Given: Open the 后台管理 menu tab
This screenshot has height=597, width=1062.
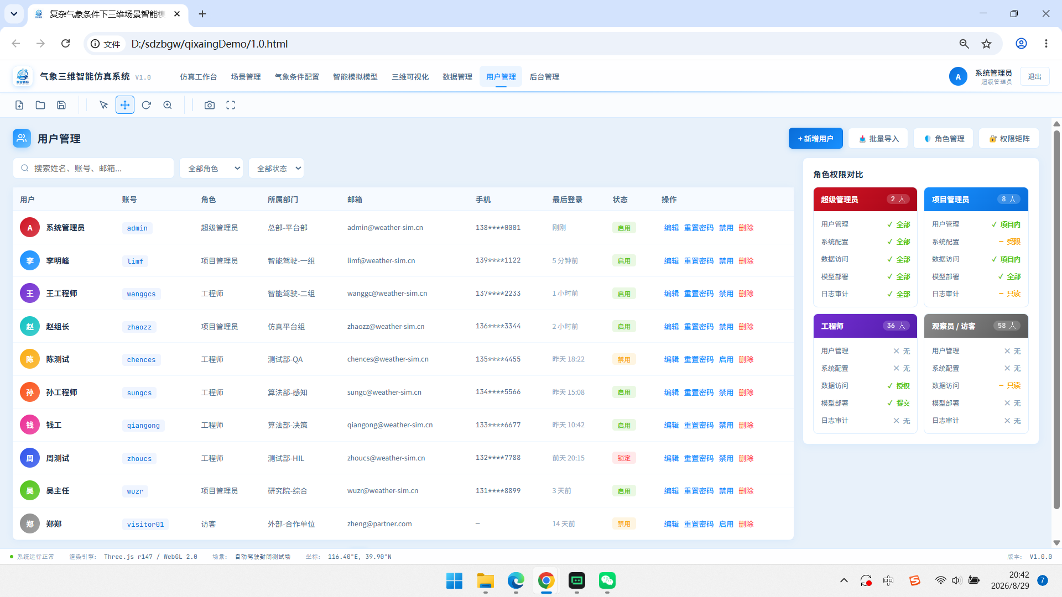Looking at the screenshot, I should tap(544, 77).
